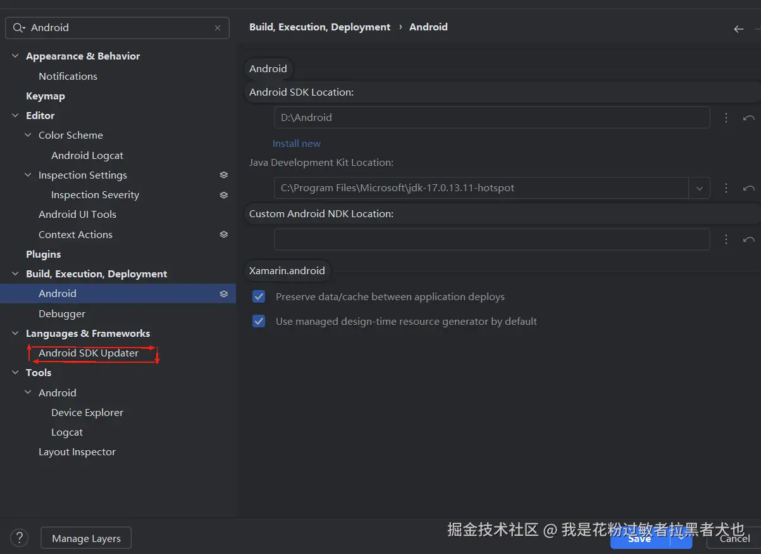Select Android Logcat color scheme
The height and width of the screenshot is (554, 761).
click(x=87, y=156)
